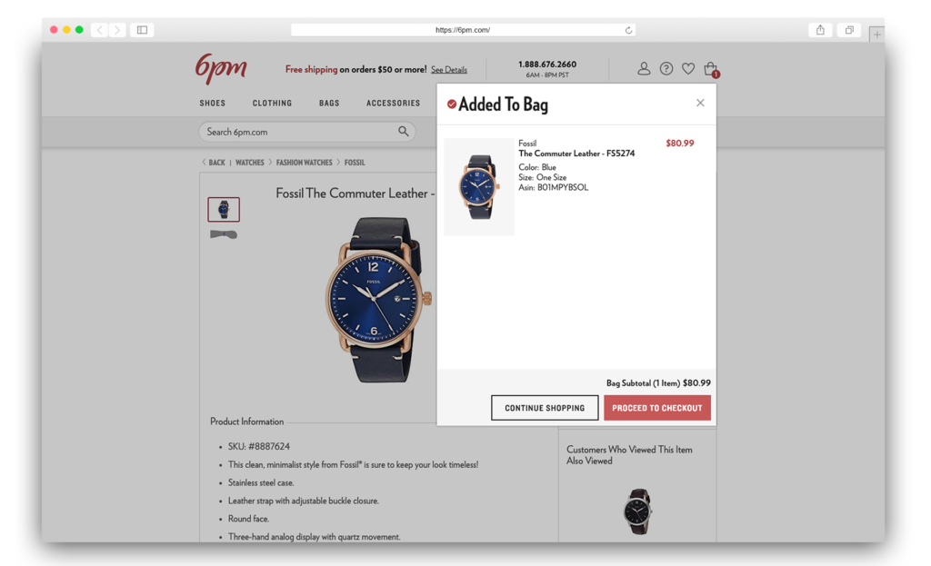Click PROCEED TO CHECKOUT button

(657, 408)
